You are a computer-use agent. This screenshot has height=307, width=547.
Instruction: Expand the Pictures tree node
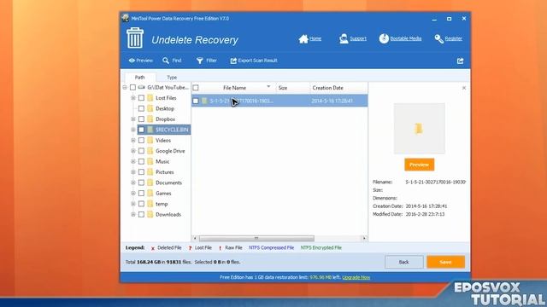click(x=133, y=172)
